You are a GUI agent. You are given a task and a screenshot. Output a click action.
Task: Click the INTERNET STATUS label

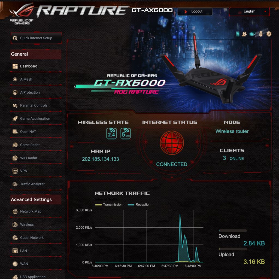point(169,122)
